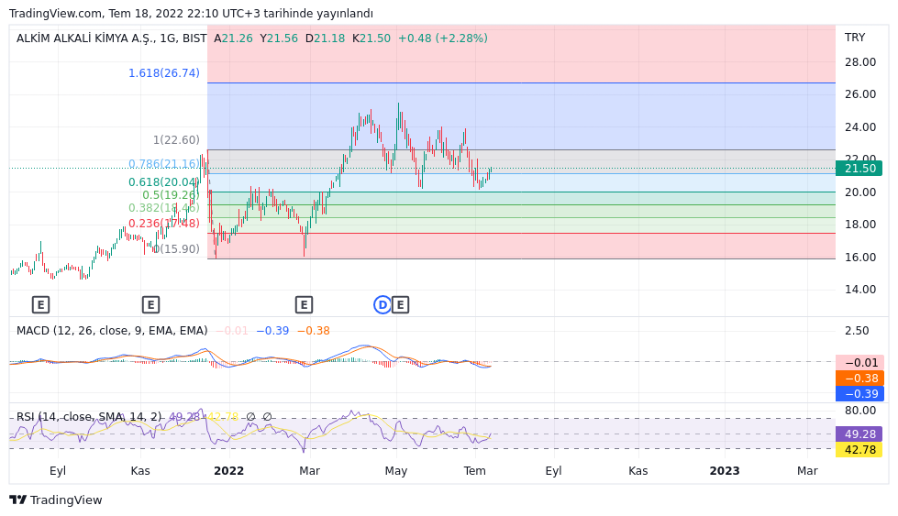The width and height of the screenshot is (898, 516).
Task: Click the May label on time axis
Action: tap(395, 471)
